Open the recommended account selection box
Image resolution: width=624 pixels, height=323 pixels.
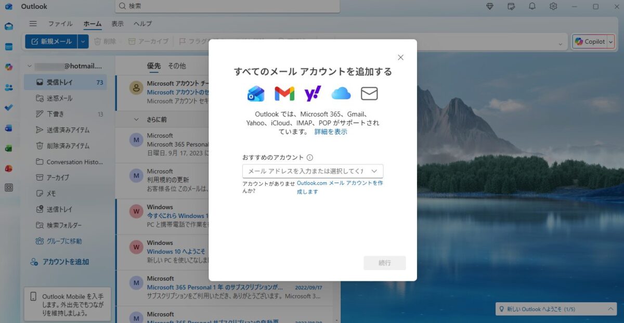click(312, 171)
